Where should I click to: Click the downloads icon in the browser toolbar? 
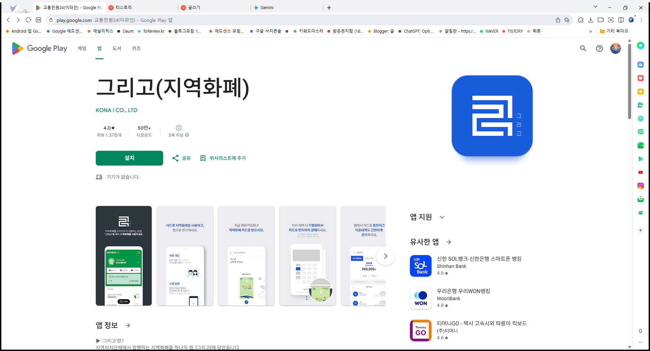click(591, 20)
